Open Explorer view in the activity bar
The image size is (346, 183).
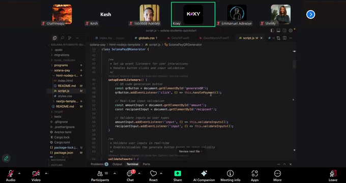(x=55, y=38)
